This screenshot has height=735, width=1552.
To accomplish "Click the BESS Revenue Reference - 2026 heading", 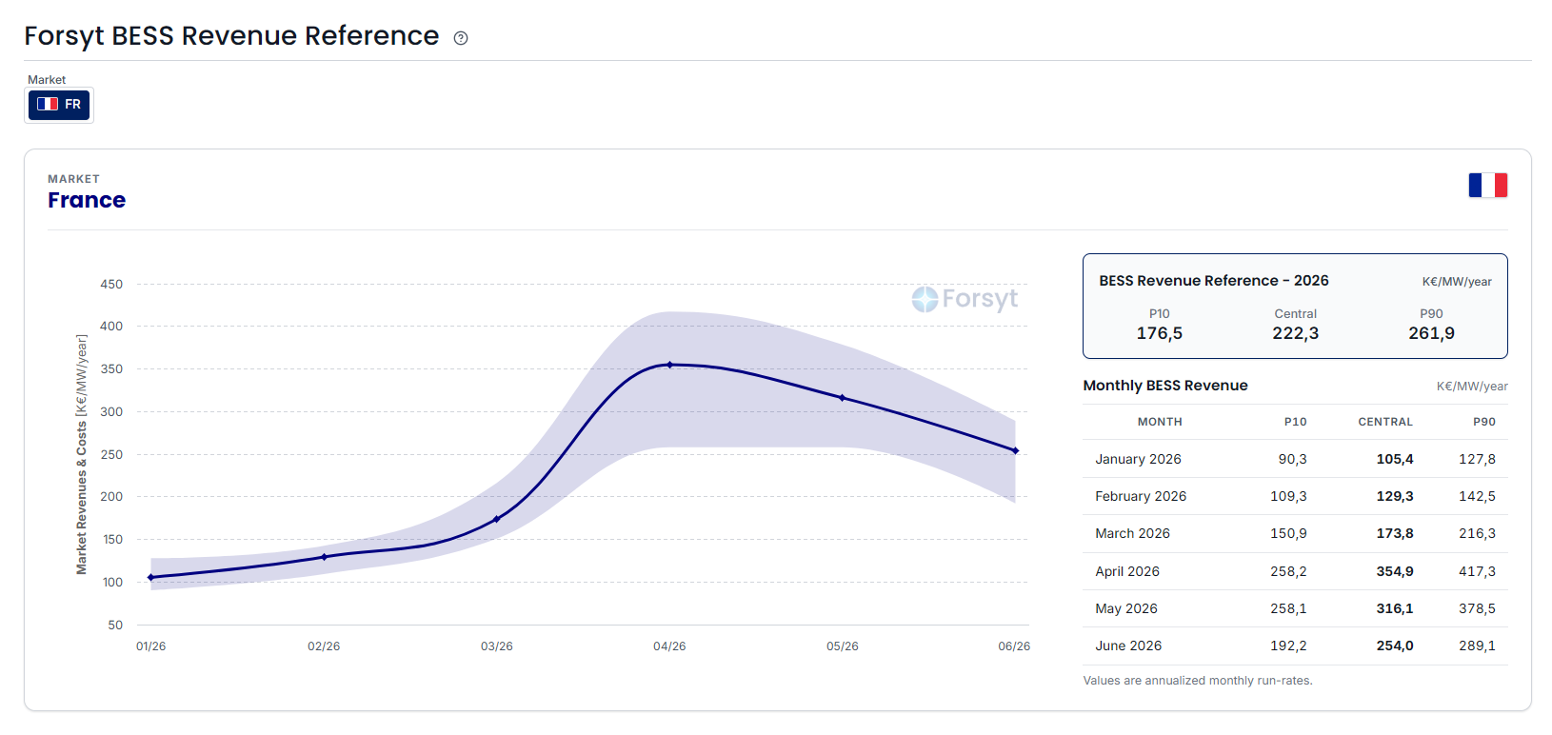I will coord(1213,281).
